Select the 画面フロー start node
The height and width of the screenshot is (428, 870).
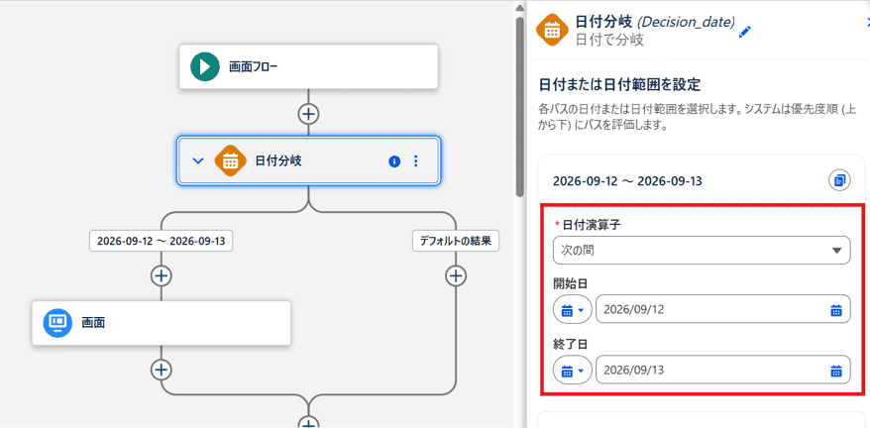click(x=308, y=67)
